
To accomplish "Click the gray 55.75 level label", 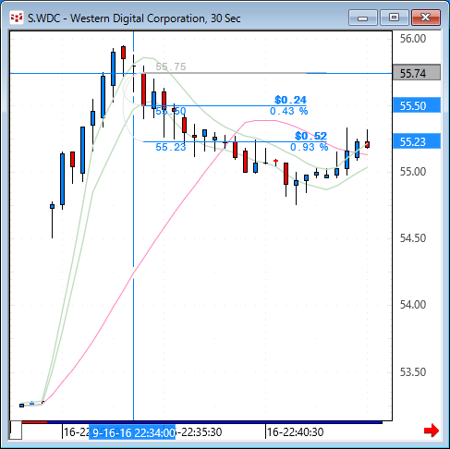I will point(171,67).
